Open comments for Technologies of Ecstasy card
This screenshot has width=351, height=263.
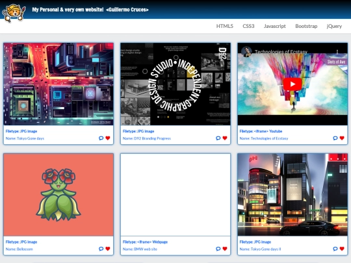click(x=335, y=138)
